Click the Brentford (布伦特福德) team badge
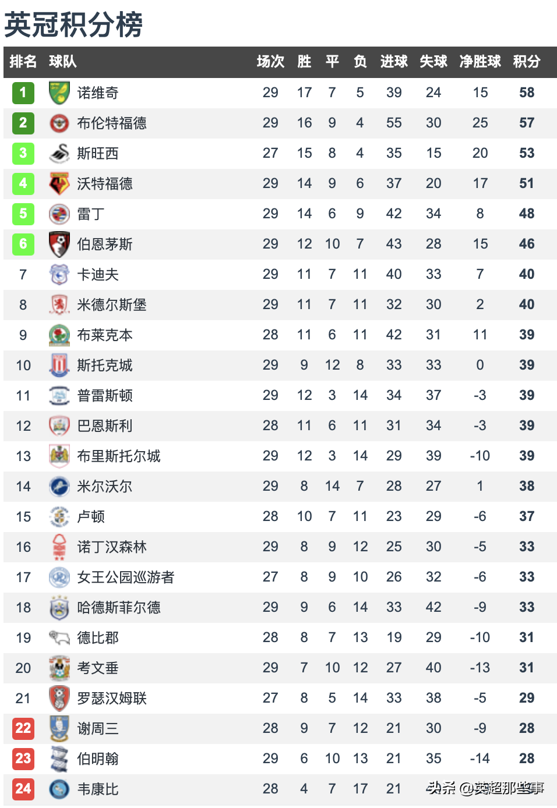 click(x=59, y=123)
